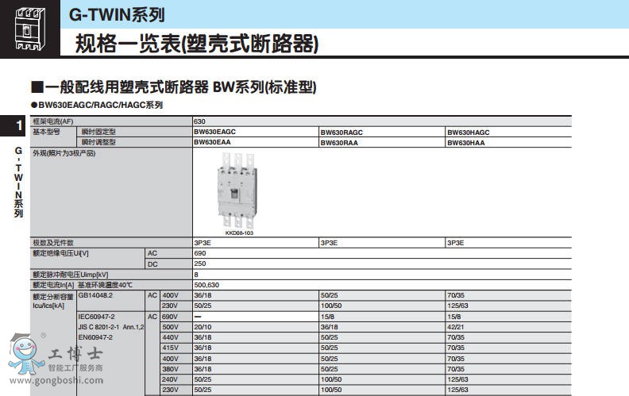Viewport: 629px width, 396px height.
Task: Open the www.gongboshi.com link
Action: point(56,379)
